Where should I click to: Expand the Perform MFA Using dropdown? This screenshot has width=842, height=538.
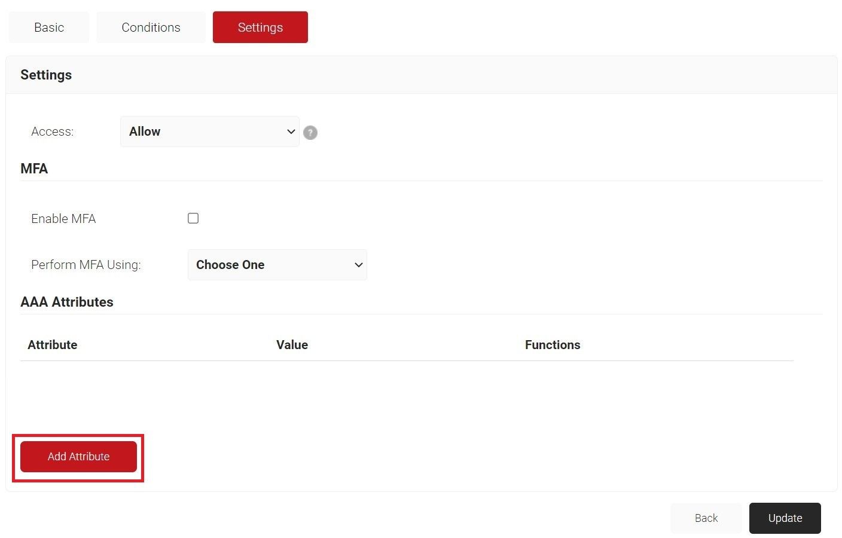pyautogui.click(x=277, y=265)
